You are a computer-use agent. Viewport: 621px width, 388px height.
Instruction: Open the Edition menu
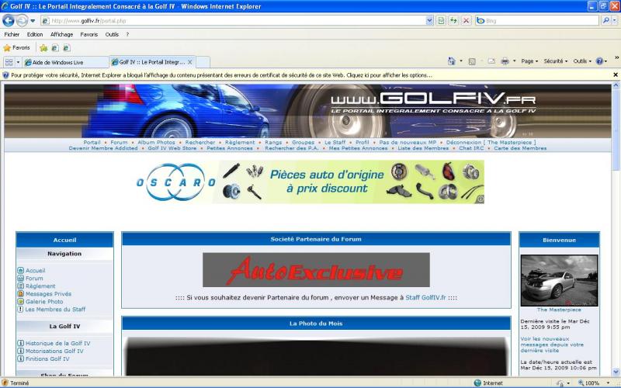pos(35,34)
